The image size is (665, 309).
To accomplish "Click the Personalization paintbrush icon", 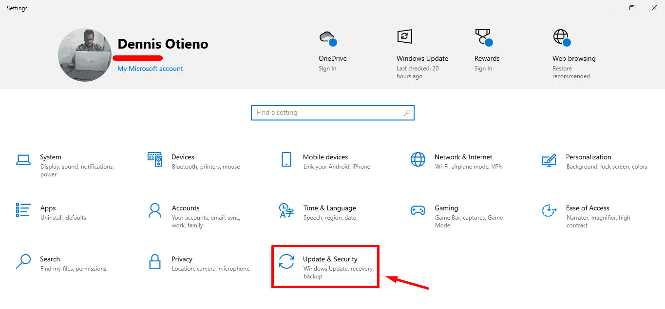I will click(549, 159).
